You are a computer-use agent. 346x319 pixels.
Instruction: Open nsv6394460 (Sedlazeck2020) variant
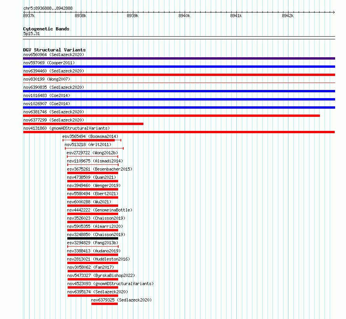(54, 71)
